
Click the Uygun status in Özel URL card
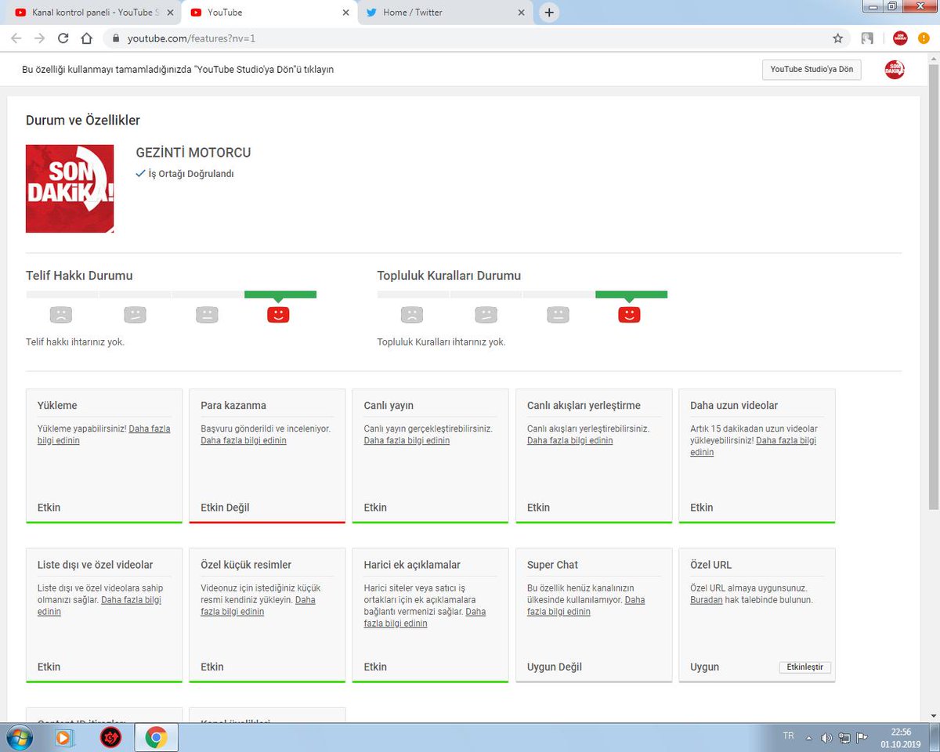click(x=704, y=667)
